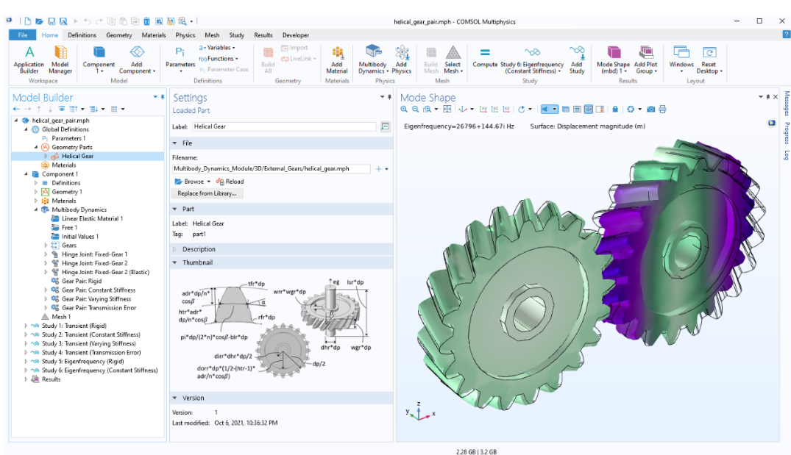Viewport: 791px width, 455px height.
Task: Toggle grid display in graphics toolbar
Action: [x=577, y=110]
